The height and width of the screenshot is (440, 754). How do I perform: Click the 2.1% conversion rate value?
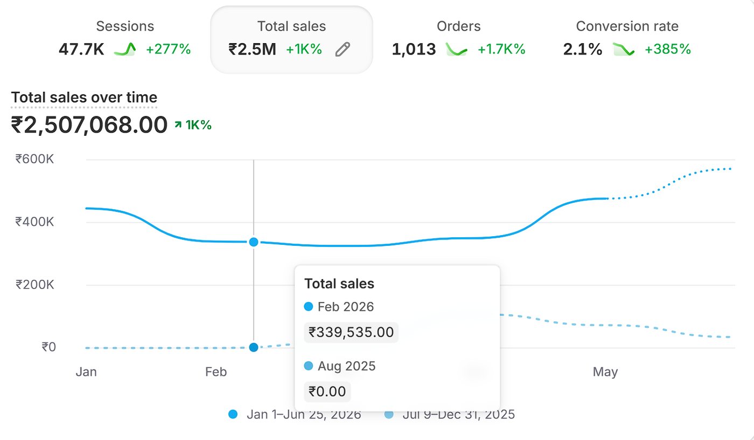(x=583, y=50)
